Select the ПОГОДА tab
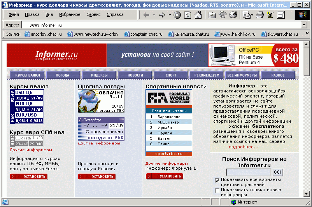The image size is (312, 207). click(x=63, y=75)
